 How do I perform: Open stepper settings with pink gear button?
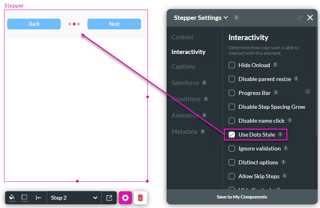125,198
